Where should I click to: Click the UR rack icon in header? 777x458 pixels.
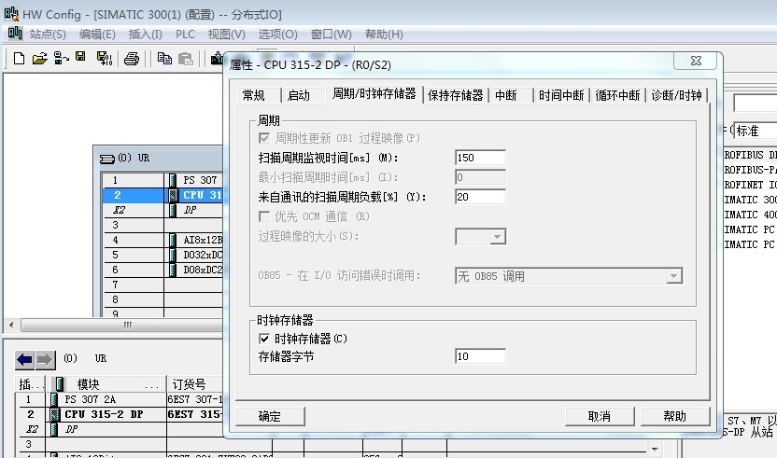(107, 159)
